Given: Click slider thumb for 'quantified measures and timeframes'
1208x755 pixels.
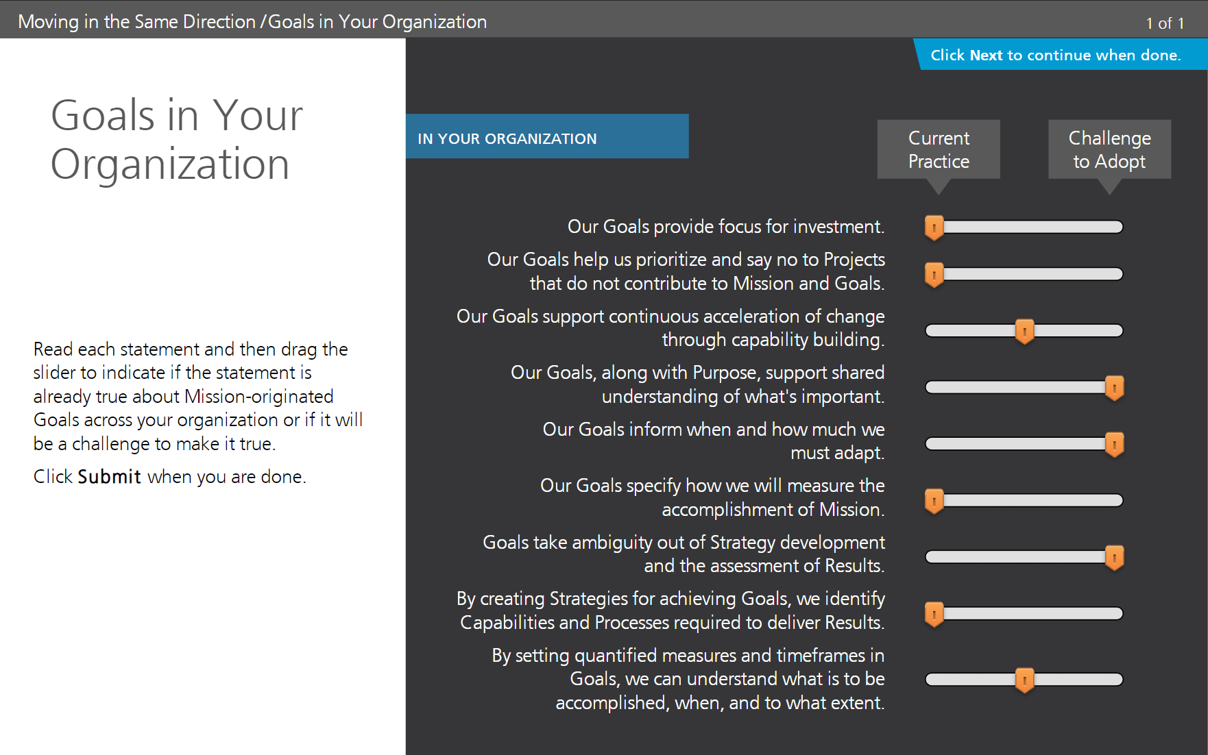Looking at the screenshot, I should tap(1024, 680).
